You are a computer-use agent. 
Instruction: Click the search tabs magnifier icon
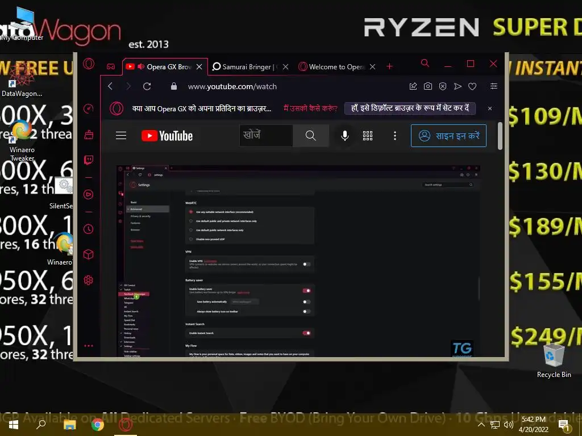click(425, 64)
